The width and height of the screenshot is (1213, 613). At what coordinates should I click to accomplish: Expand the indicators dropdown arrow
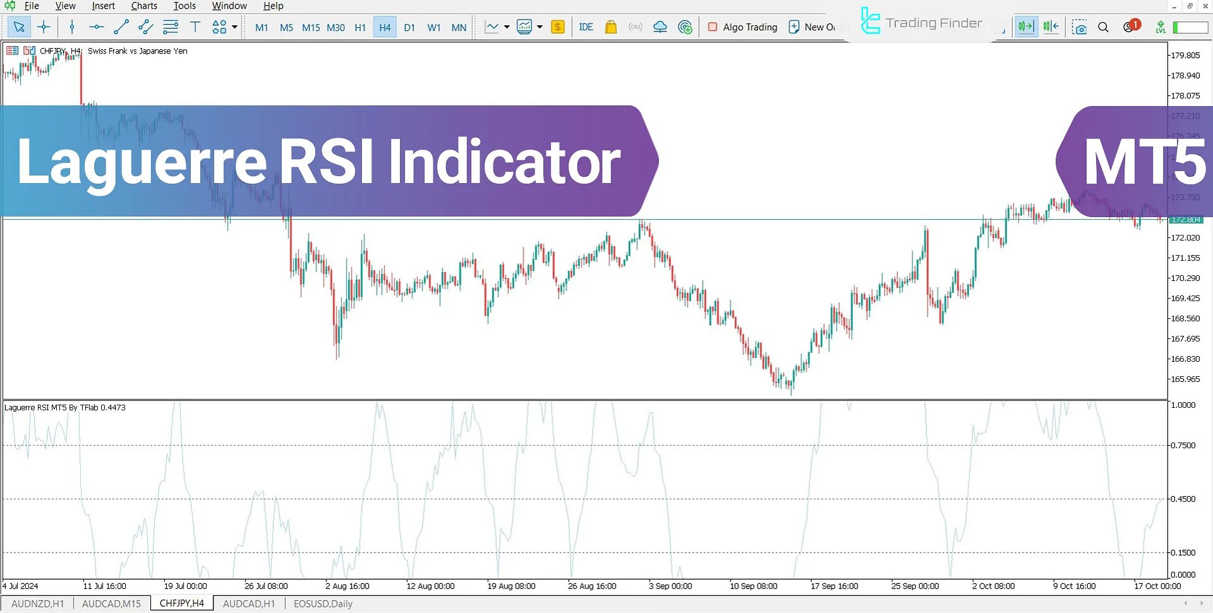point(540,27)
